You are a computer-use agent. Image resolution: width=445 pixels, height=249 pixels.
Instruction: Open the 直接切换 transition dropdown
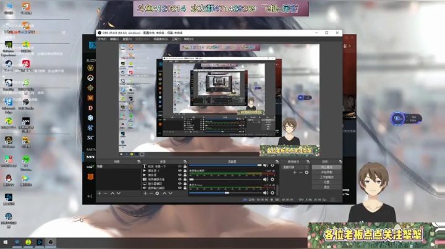coord(295,167)
